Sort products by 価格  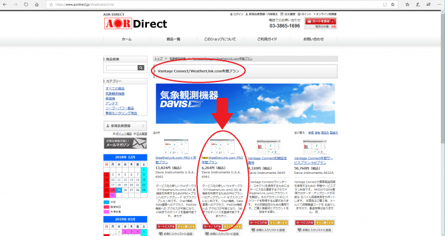coord(317,132)
